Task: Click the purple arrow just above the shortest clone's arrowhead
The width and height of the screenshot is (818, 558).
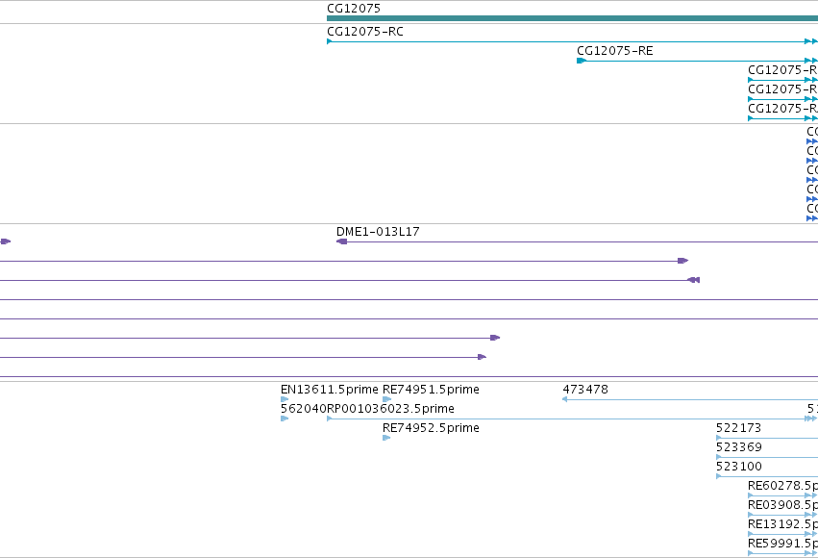Action: pyautogui.click(x=495, y=338)
